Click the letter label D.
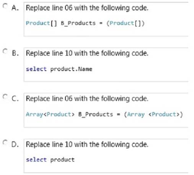194x175 pixels. coord(15,144)
